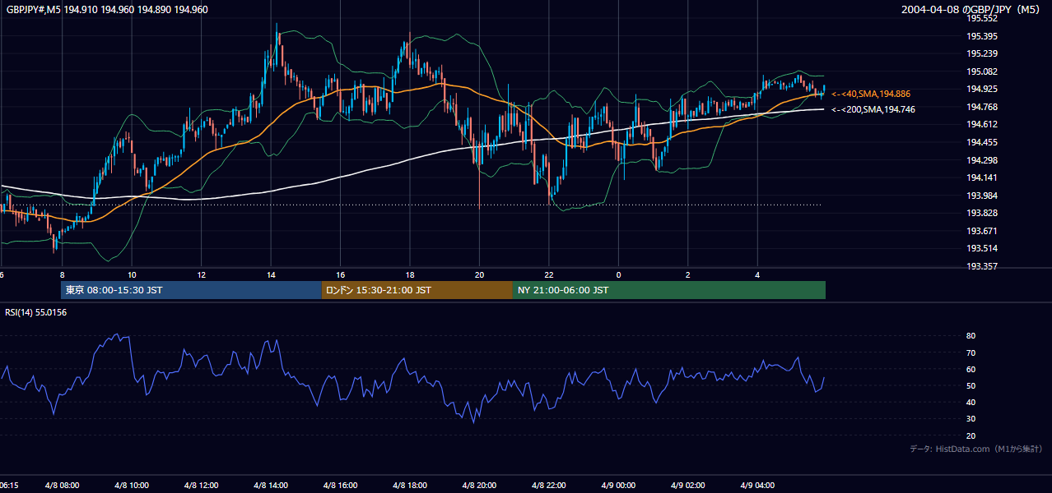This screenshot has height=493, width=1052.
Task: Click price axis label 194.925
Action: pyautogui.click(x=982, y=89)
